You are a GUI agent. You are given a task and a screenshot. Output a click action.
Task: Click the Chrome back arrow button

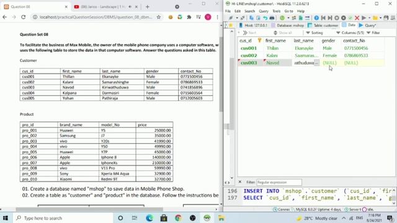(x=5, y=17)
